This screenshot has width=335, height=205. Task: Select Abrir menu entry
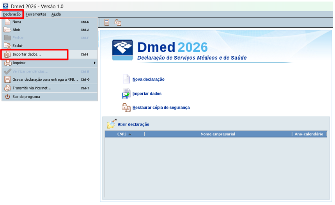point(16,30)
